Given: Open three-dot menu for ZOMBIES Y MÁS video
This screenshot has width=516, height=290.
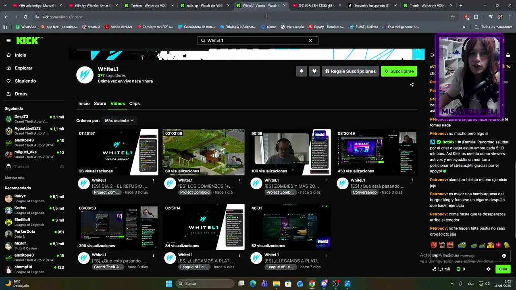Looking at the screenshot, I should point(326,180).
